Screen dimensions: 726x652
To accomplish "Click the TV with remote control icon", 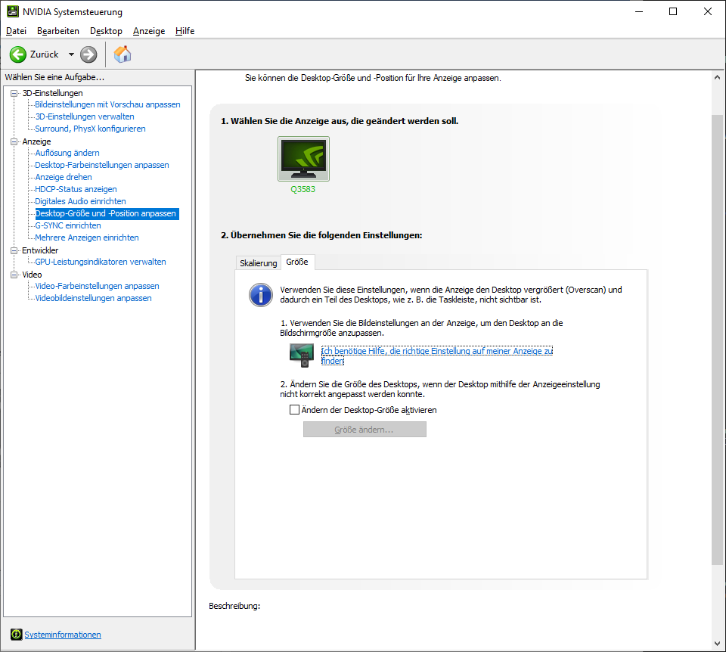I will coord(302,355).
